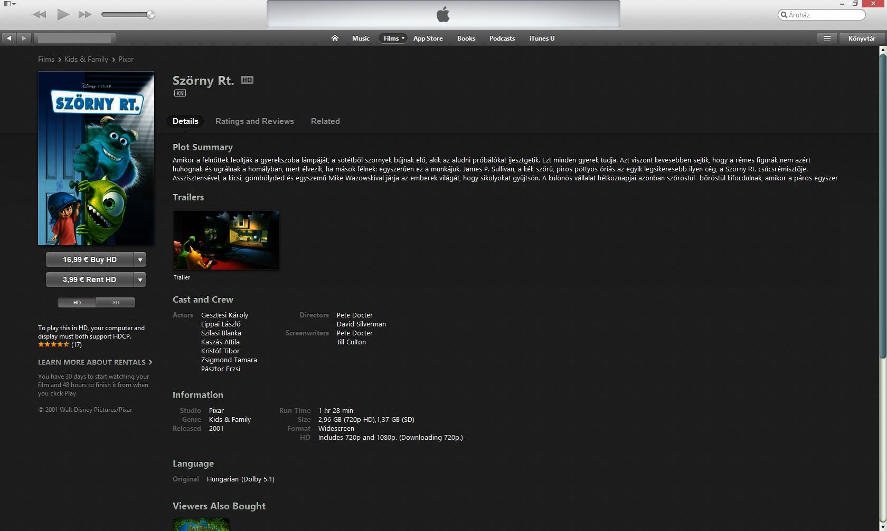Switch to Ratings and Reviews tab

pos(254,121)
